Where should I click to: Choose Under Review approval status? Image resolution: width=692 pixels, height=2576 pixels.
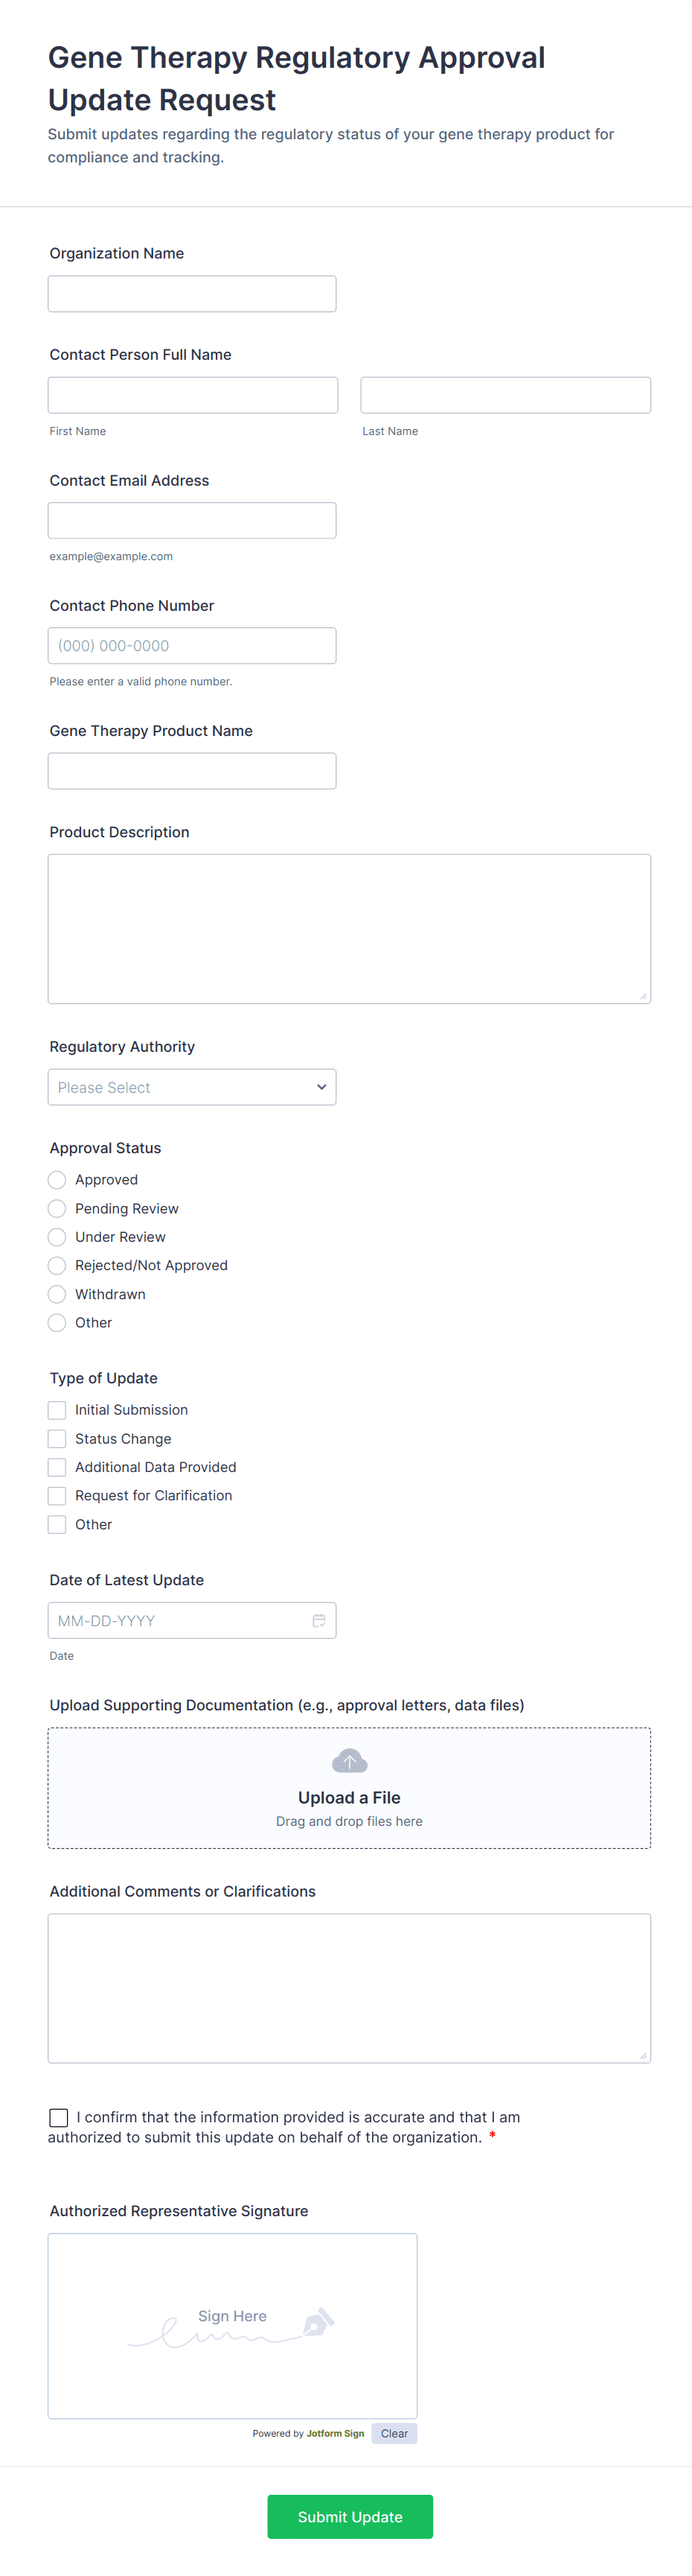coord(57,1237)
